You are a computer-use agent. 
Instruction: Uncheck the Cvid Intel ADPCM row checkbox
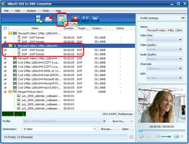[5, 75]
